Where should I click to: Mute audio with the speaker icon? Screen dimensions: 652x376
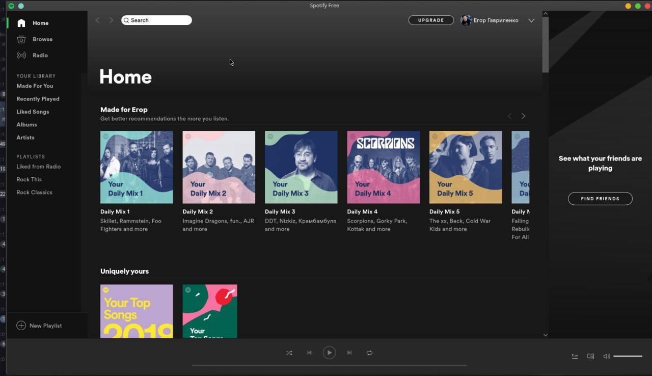(606, 357)
